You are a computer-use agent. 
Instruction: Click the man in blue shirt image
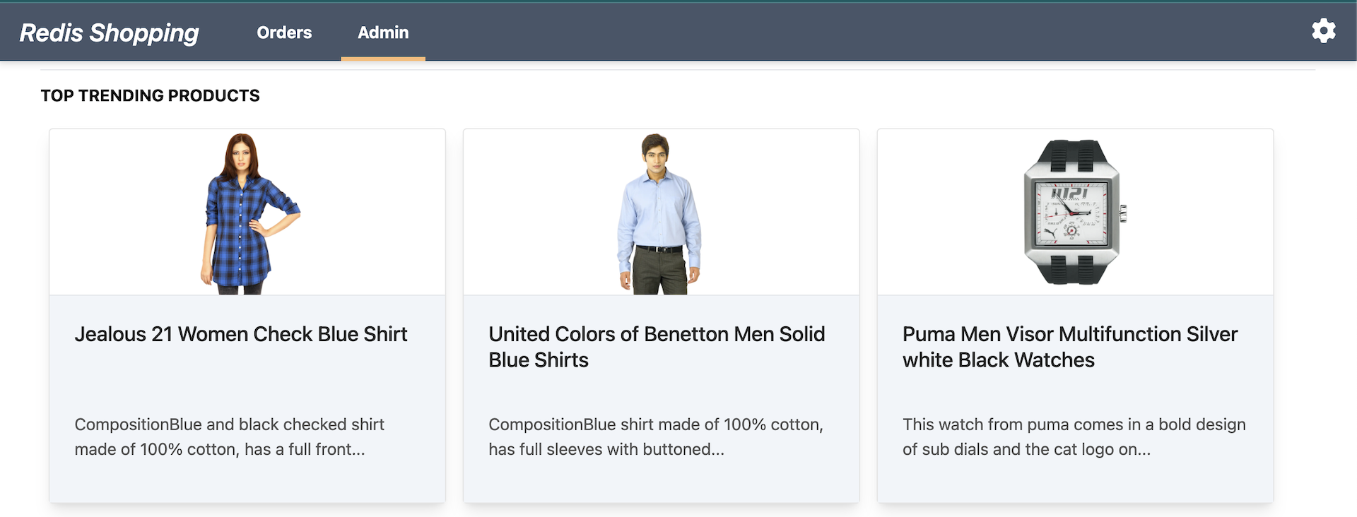click(659, 213)
